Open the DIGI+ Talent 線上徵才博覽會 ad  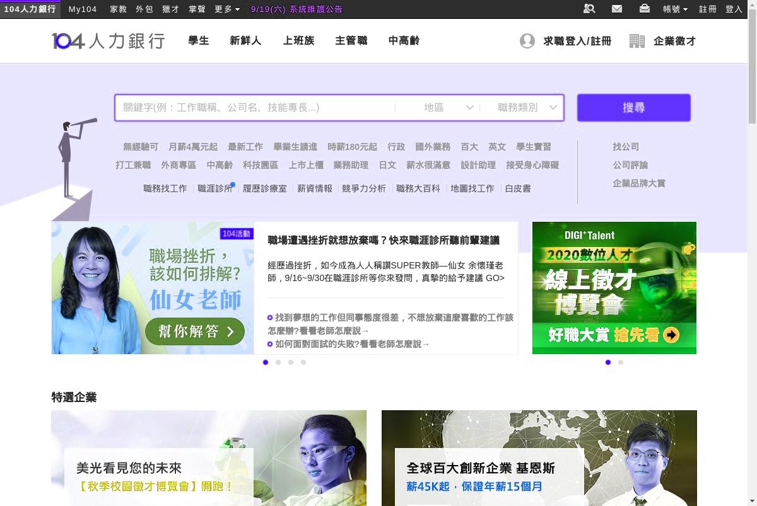pos(614,288)
